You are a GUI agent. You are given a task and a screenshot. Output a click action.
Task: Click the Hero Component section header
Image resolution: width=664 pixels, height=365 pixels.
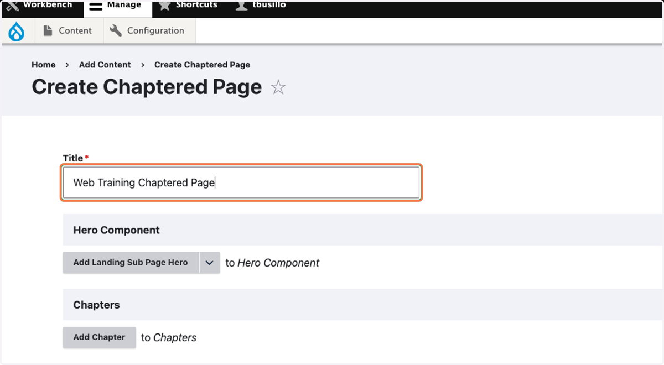coord(362,230)
